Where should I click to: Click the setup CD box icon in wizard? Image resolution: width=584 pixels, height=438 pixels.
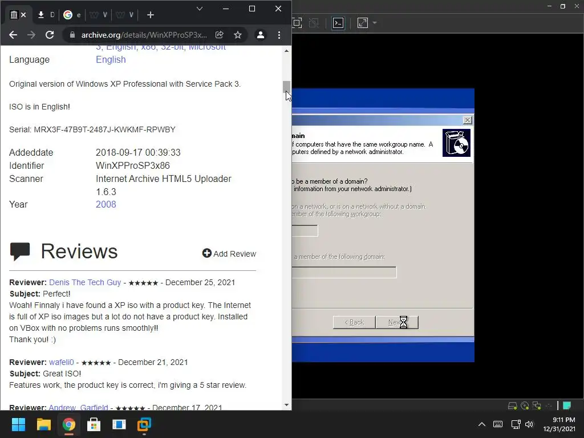pos(456,143)
